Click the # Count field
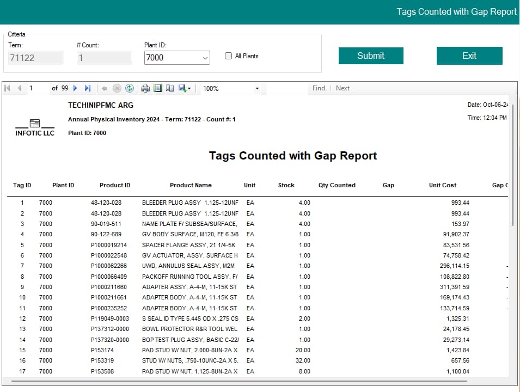This screenshot has height=392, width=520. pos(104,58)
